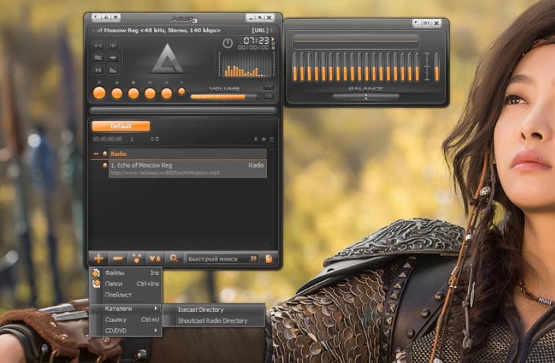
Task: Click the three-dots misc playlist toolbar icon
Action: pos(137,258)
